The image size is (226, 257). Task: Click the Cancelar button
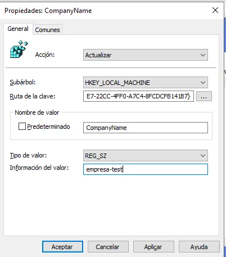point(108,247)
